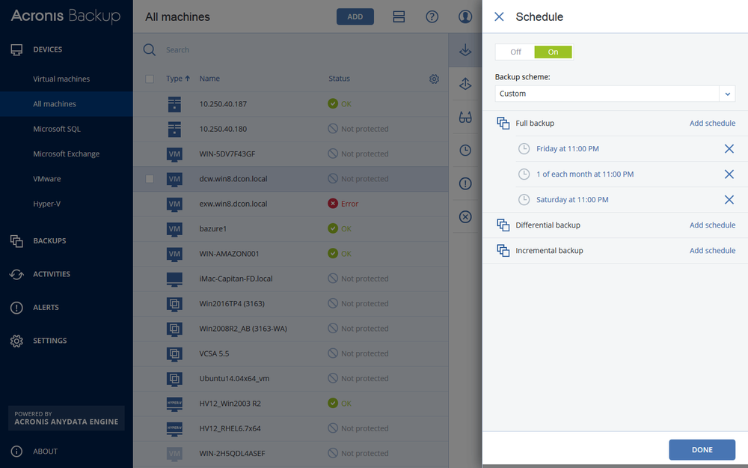Click the clock icon beside Friday schedule
The height and width of the screenshot is (468, 748).
pyautogui.click(x=524, y=148)
